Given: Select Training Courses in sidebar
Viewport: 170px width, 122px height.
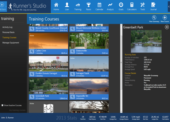Looking at the screenshot, I should click(x=9, y=37).
